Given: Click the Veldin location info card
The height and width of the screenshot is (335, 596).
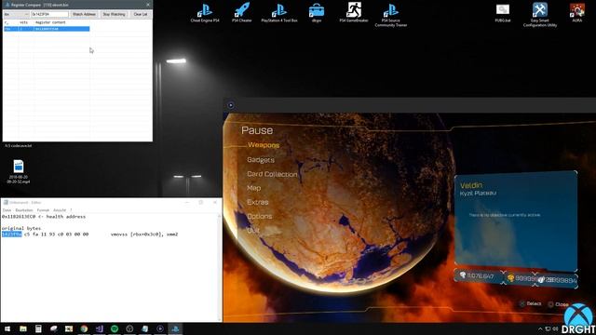Looking at the screenshot, I should pyautogui.click(x=516, y=221).
